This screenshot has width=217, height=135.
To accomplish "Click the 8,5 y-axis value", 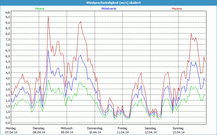I will click(x=8, y=28).
